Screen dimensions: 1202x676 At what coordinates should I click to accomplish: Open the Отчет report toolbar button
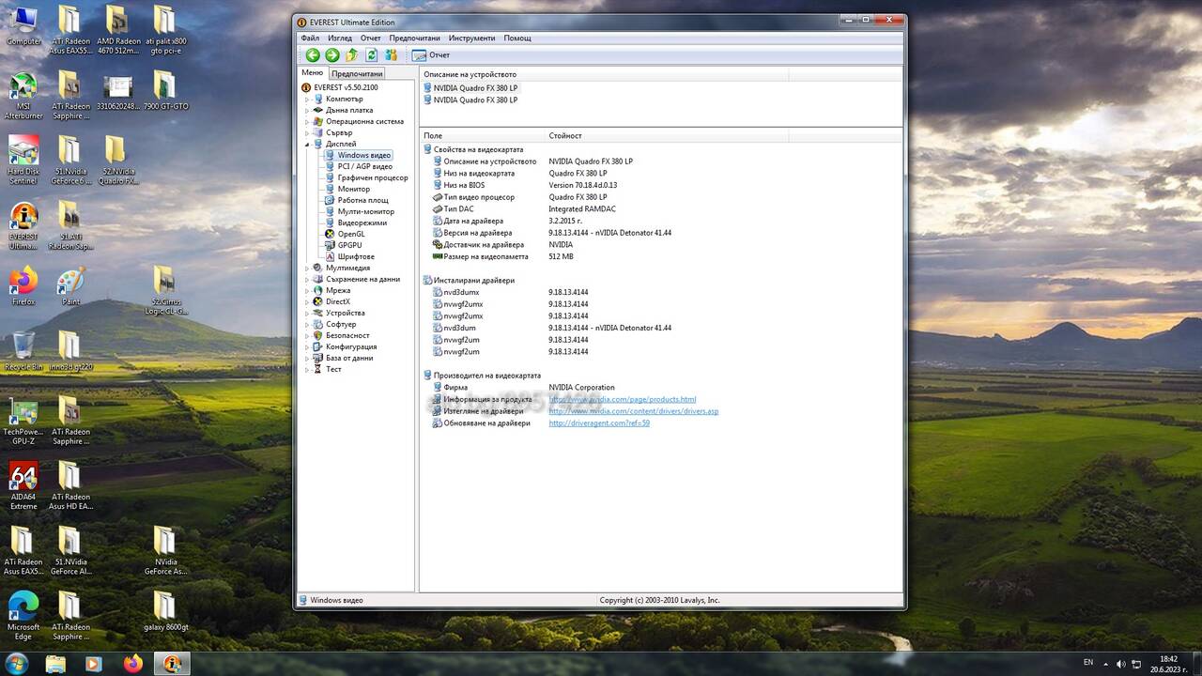431,55
